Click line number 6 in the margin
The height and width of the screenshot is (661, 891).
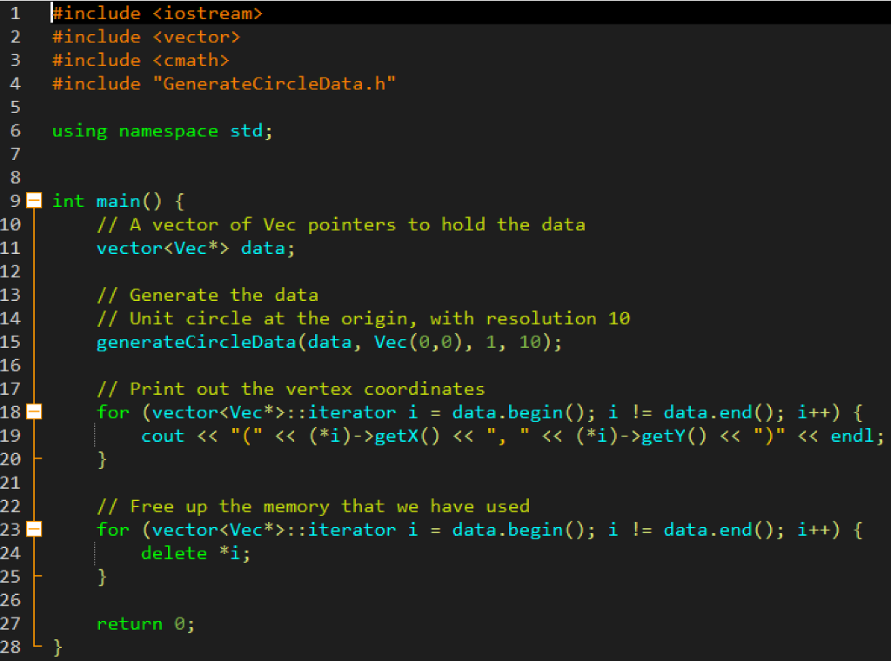point(15,130)
